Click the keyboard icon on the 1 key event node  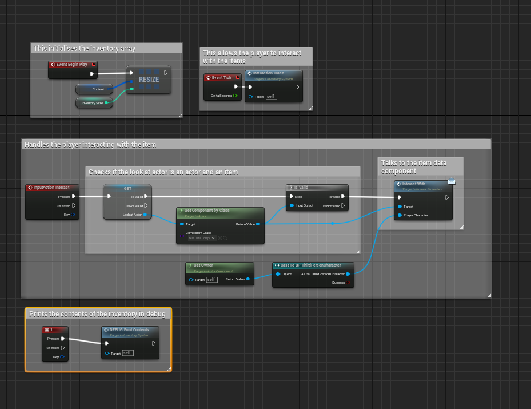coord(47,329)
